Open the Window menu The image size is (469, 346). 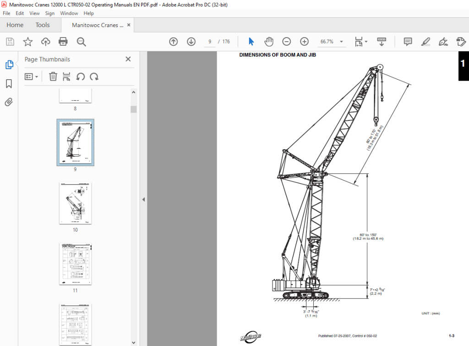[x=69, y=13]
